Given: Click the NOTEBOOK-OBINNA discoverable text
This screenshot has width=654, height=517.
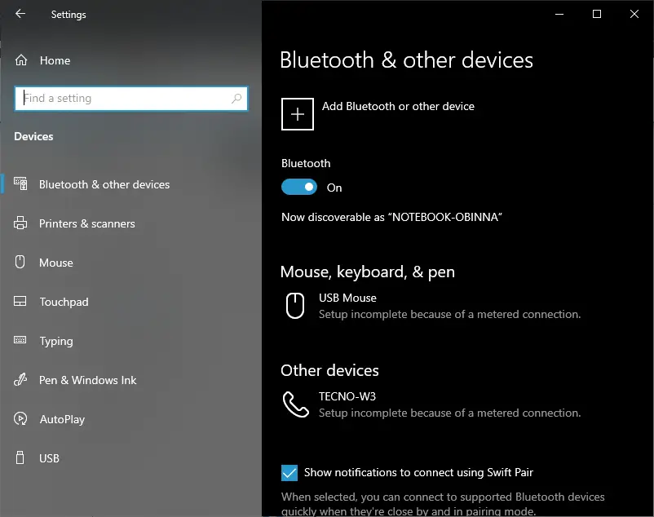Looking at the screenshot, I should pos(391,217).
